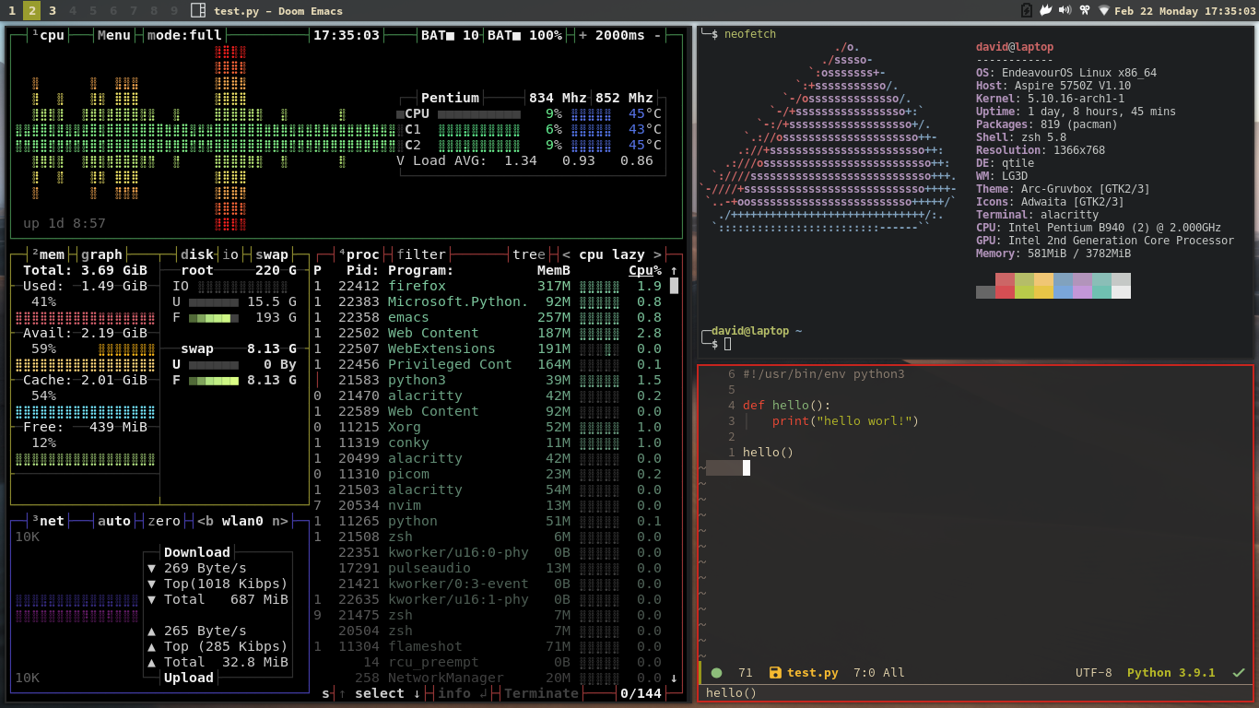
Task: Toggle the process tree view
Action: [x=529, y=254]
